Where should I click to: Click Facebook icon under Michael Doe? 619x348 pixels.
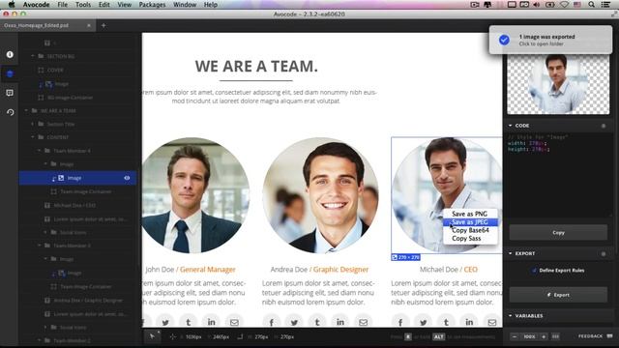pyautogui.click(x=399, y=322)
